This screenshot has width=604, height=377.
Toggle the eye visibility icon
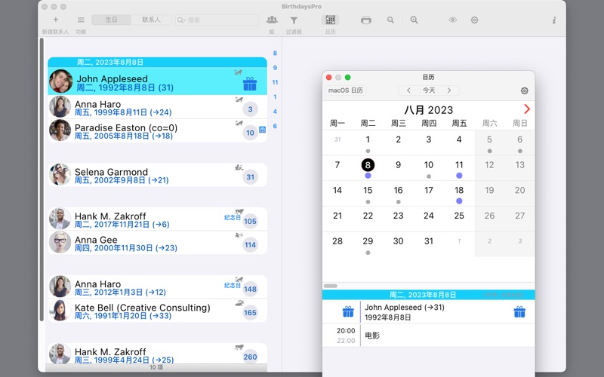(452, 20)
